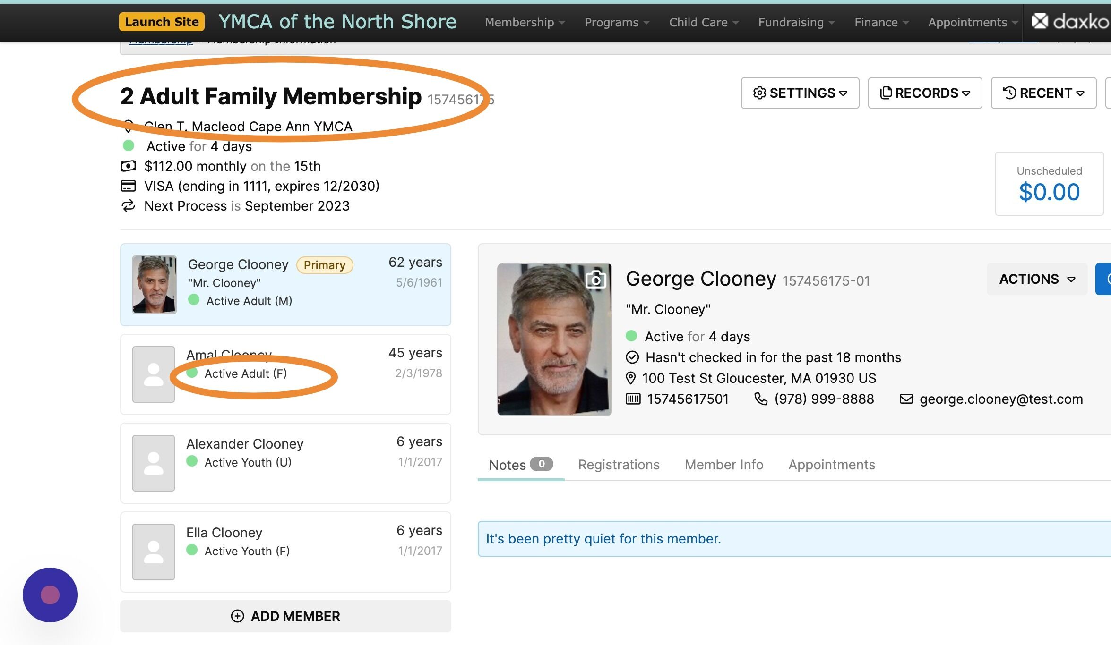
Task: Select the Amal Clooney member card
Action: 285,374
